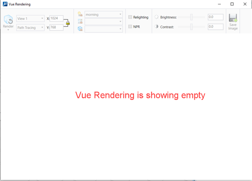
Task: Click the Contrast half-circle icon
Action: tap(157, 26)
